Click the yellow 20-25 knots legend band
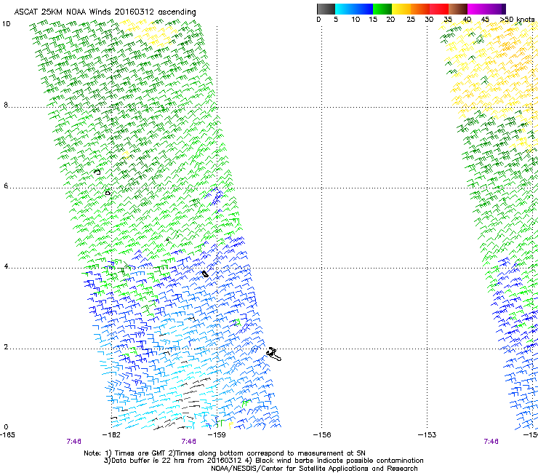This screenshot has height=473, width=538. 401,9
